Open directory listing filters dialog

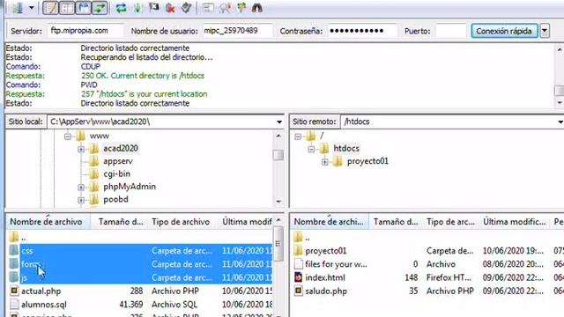[x=208, y=8]
